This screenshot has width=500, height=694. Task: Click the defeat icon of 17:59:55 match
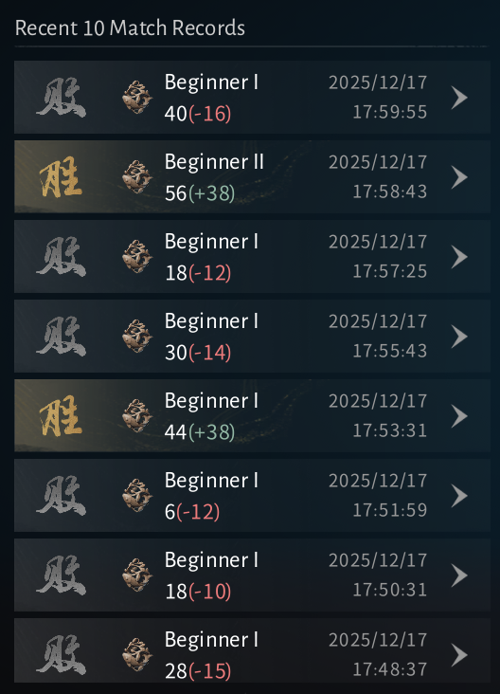61,98
